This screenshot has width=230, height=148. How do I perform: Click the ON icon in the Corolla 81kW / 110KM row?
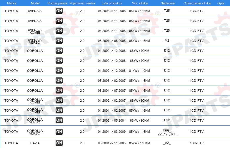click(x=59, y=71)
